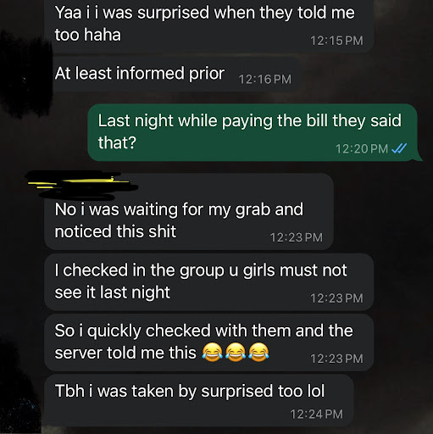The width and height of the screenshot is (433, 434).
Task: Click the 12:24 PM timestamp
Action: click(x=316, y=415)
